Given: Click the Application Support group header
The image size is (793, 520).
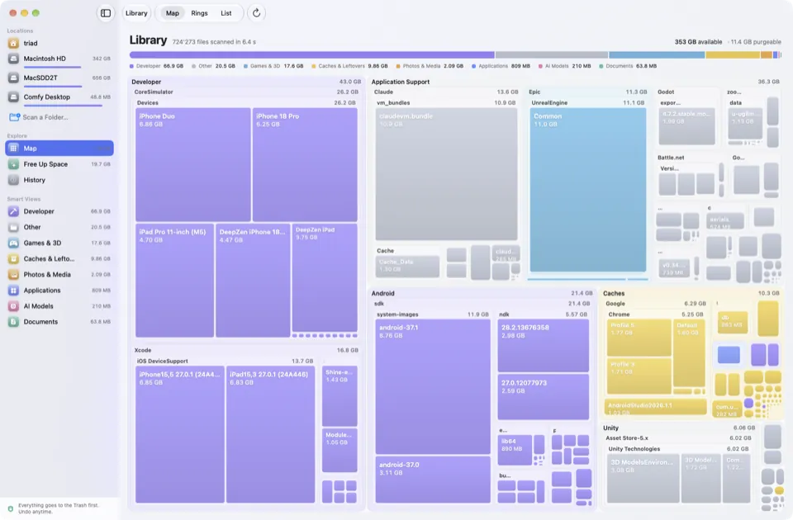Looking at the screenshot, I should (x=575, y=82).
